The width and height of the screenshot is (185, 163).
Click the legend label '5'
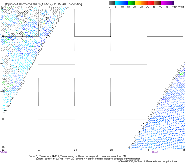115,7
